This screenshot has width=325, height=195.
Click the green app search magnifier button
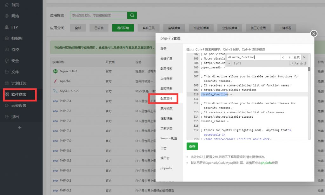click(x=132, y=15)
